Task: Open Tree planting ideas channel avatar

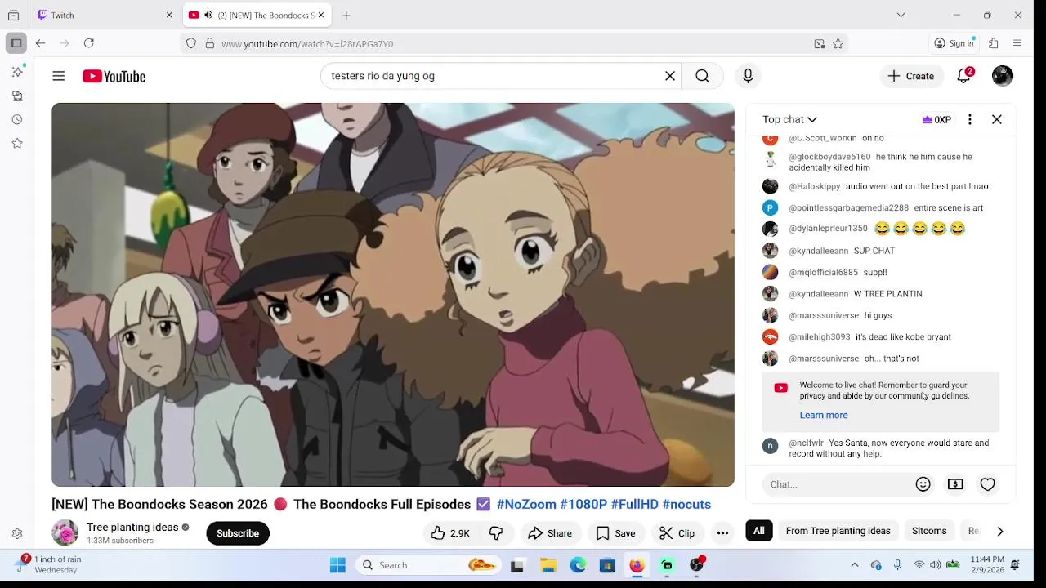Action: click(x=65, y=532)
